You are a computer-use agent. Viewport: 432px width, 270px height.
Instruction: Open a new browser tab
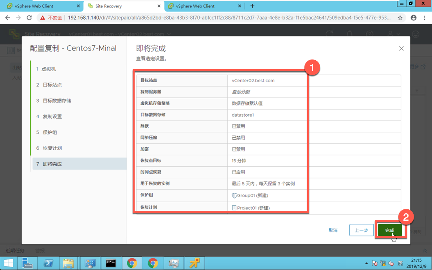pos(252,6)
